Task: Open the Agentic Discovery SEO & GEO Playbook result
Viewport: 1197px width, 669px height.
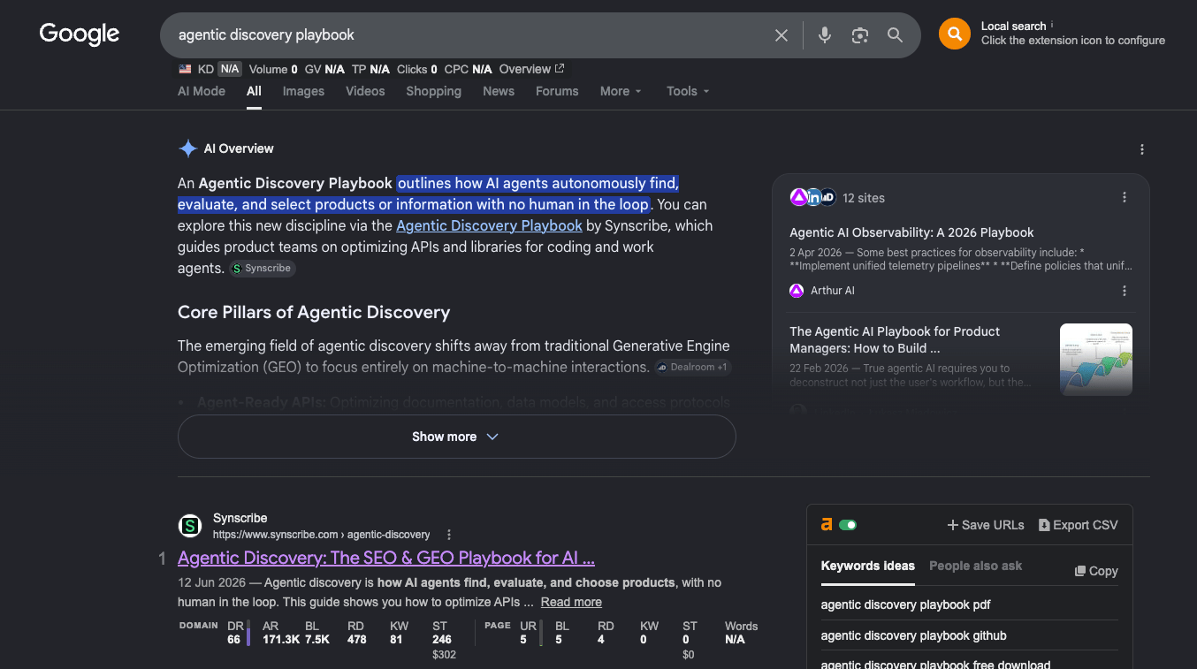Action: [386, 558]
